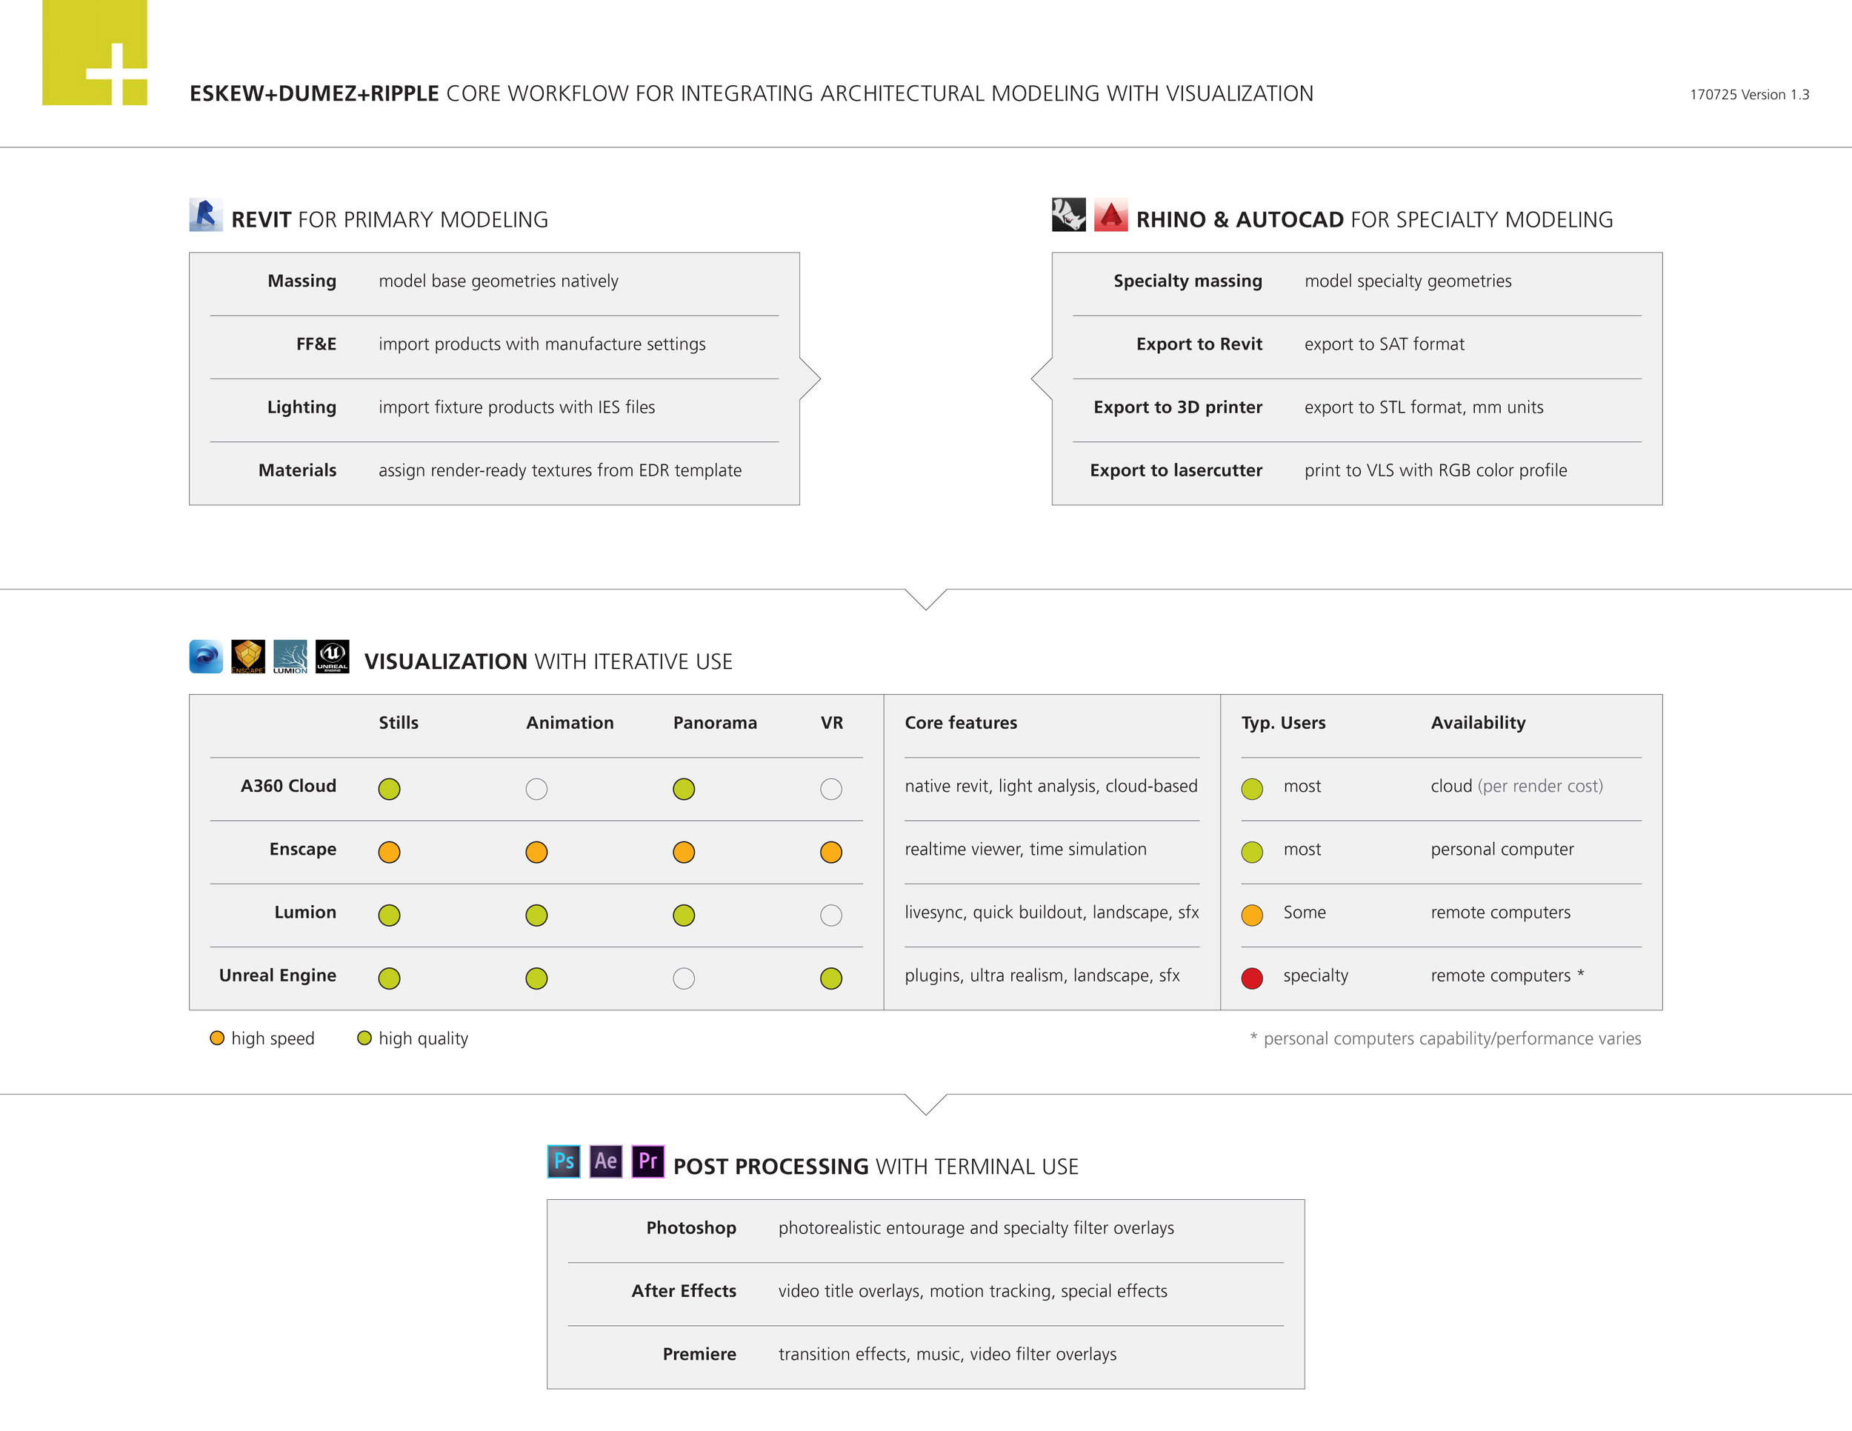The width and height of the screenshot is (1852, 1431).
Task: Click high quality legend green dot
Action: (x=364, y=1038)
